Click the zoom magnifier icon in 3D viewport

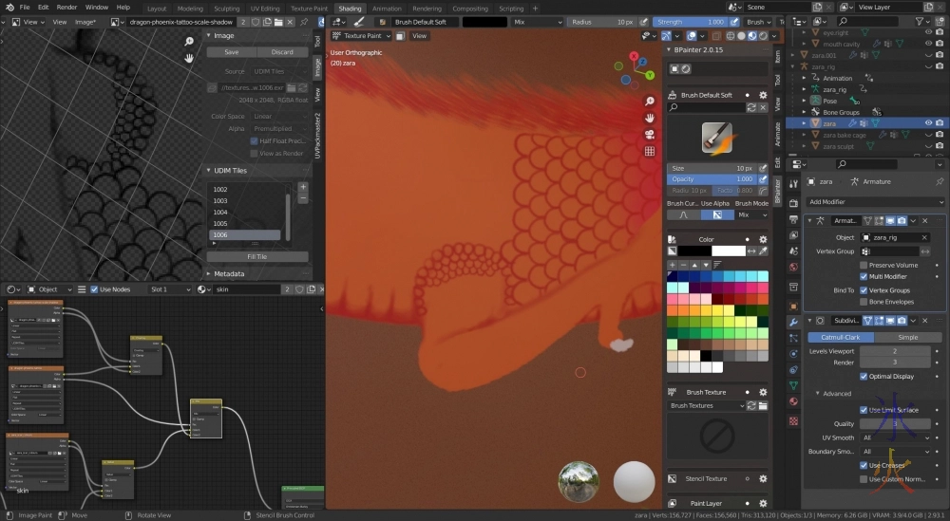coord(650,102)
